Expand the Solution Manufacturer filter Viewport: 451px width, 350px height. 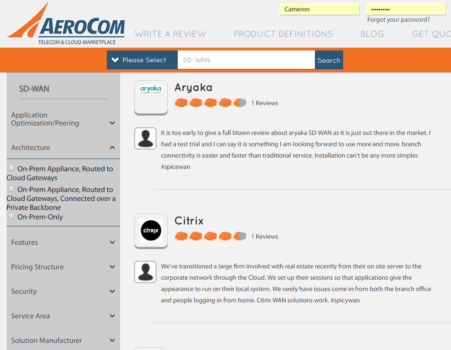tap(63, 341)
